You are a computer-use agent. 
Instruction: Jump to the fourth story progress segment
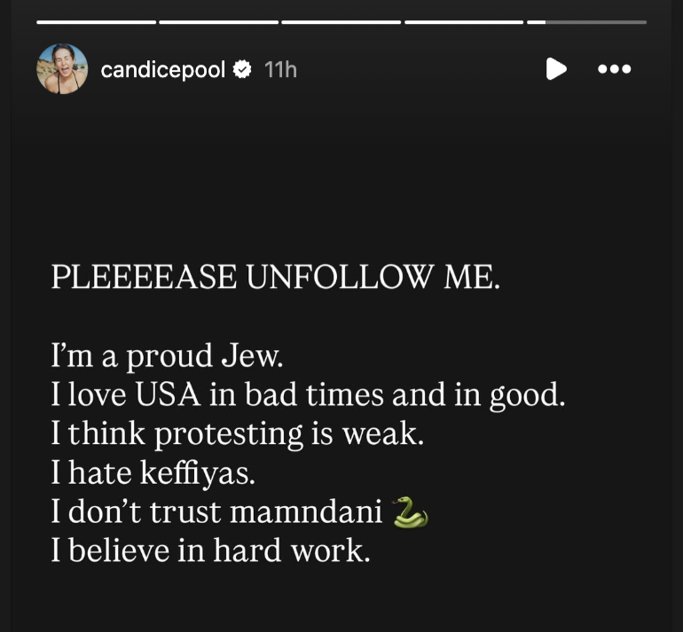tap(464, 22)
